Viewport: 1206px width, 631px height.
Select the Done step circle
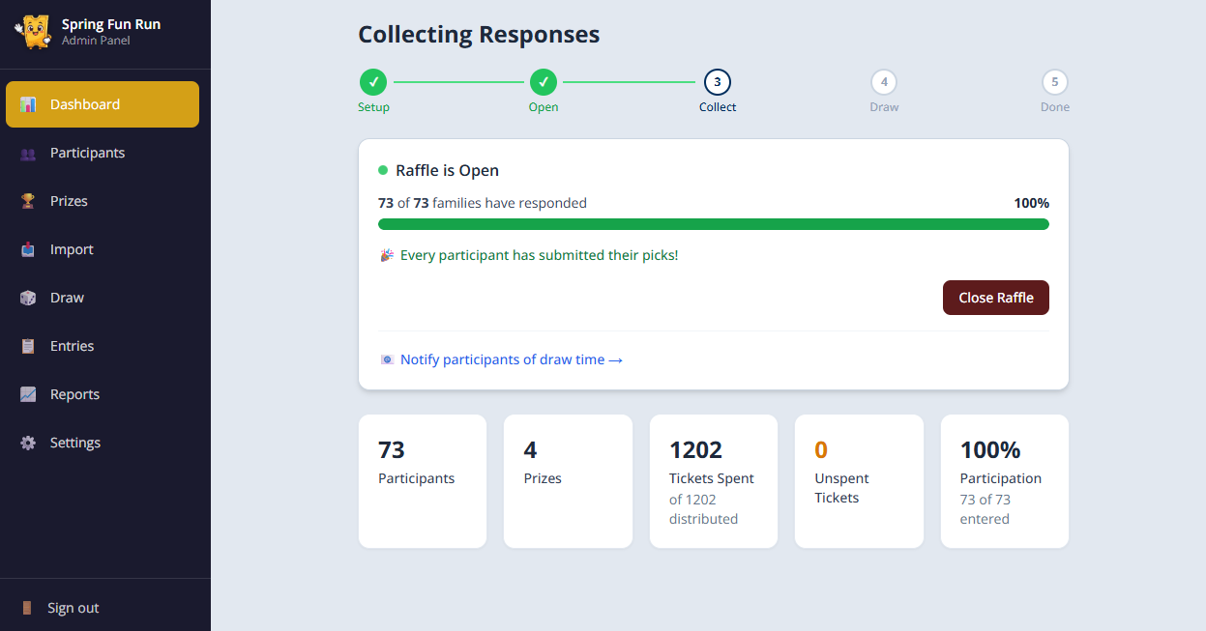click(1054, 82)
